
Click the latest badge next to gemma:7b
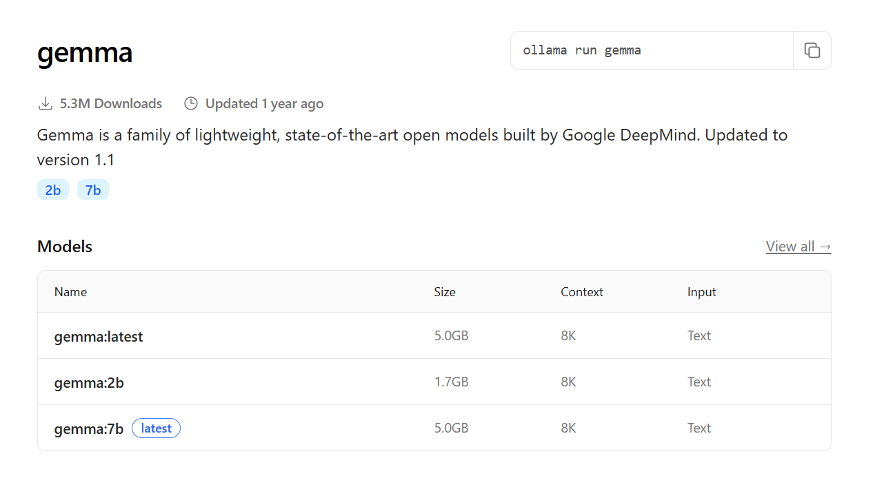[156, 428]
